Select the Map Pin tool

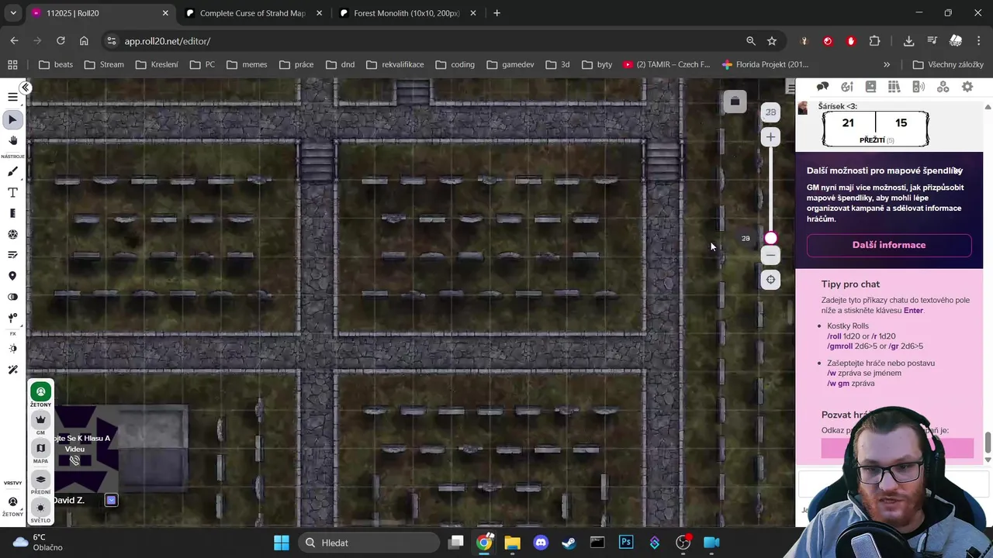12,276
